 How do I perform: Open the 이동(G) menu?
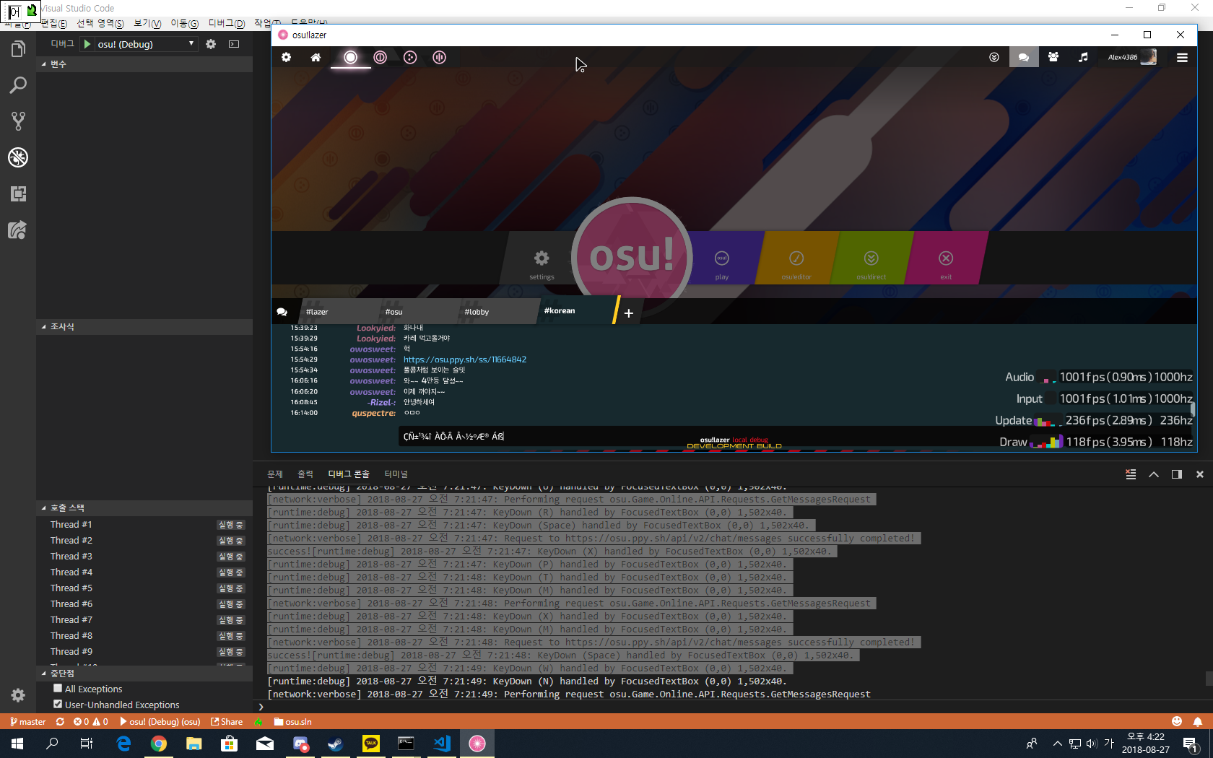pos(185,24)
